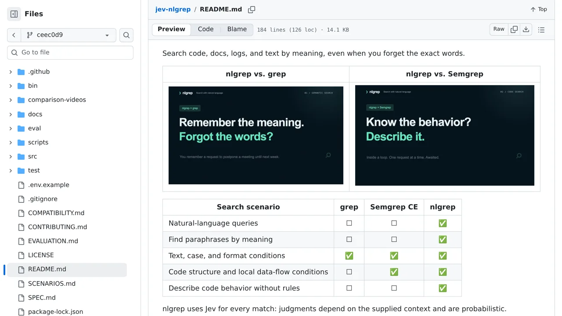Expand the eval folder chevron
Viewport: 562px width, 316px height.
11,129
